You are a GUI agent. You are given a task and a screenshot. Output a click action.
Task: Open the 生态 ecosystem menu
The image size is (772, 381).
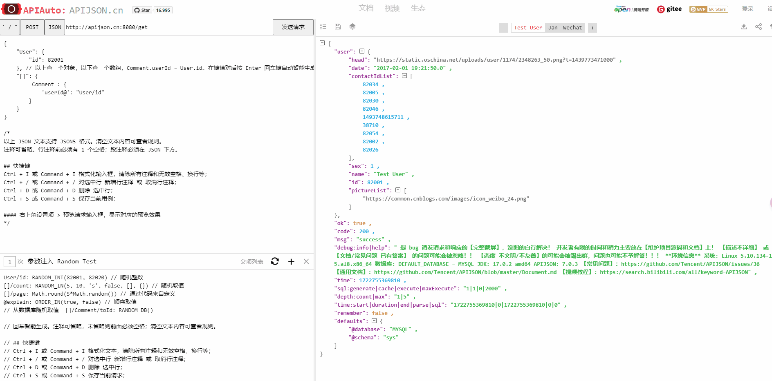pos(418,8)
